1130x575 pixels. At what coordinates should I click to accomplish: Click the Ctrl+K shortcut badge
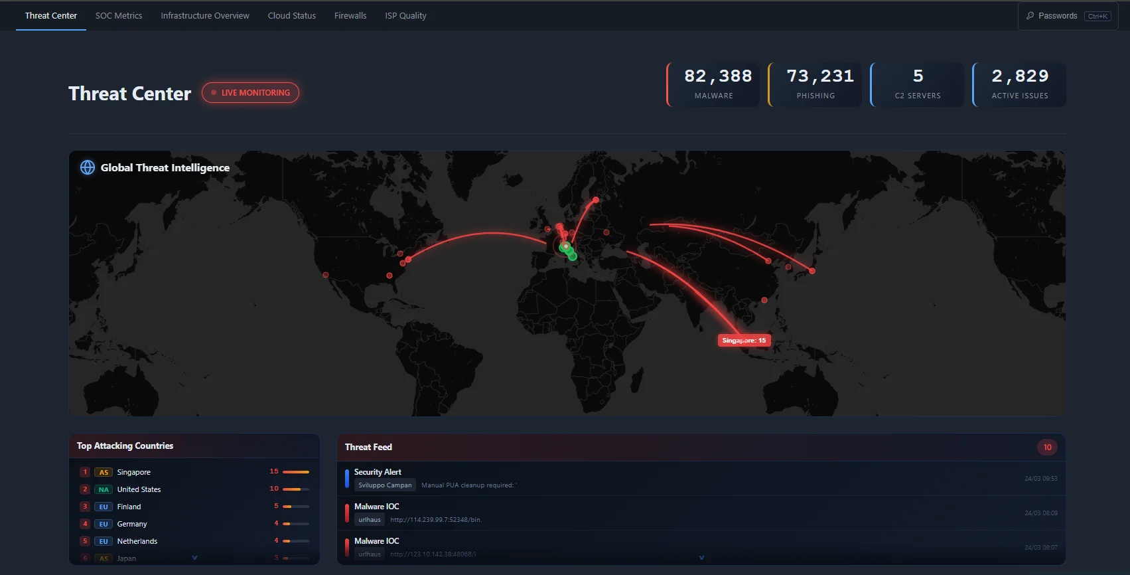[1097, 16]
